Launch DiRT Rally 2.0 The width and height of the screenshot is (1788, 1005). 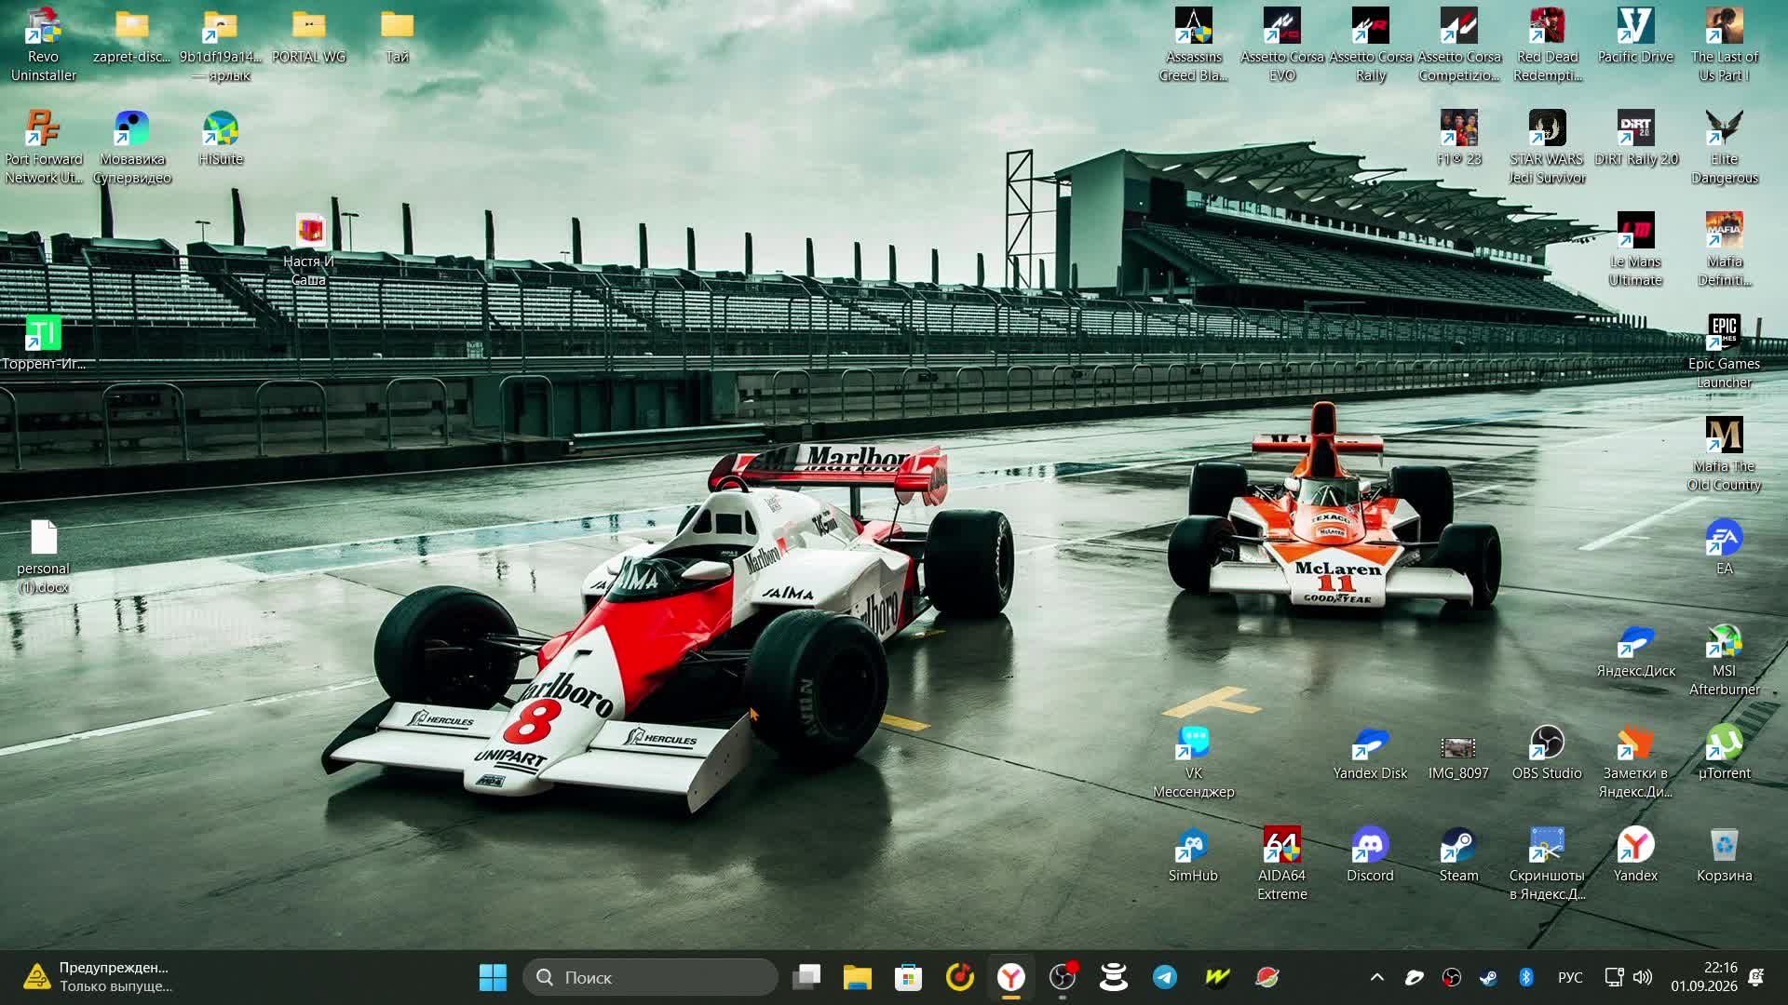pyautogui.click(x=1635, y=139)
